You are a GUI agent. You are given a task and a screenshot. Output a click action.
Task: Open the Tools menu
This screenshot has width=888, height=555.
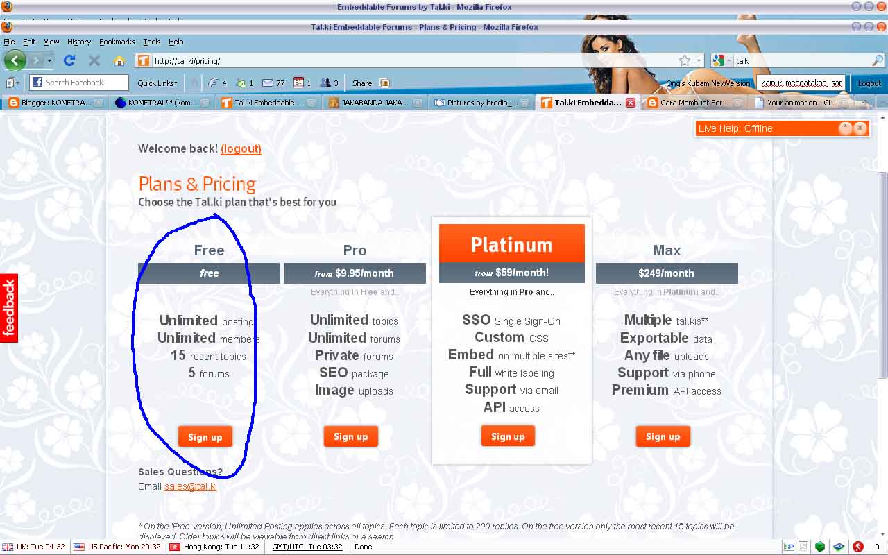(151, 42)
